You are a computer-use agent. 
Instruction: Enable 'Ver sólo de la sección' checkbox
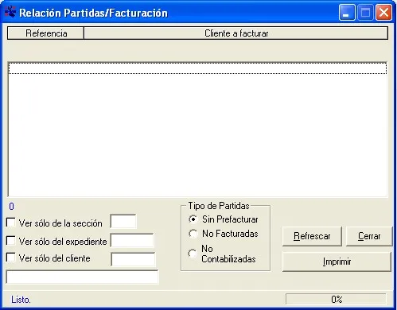click(10, 223)
